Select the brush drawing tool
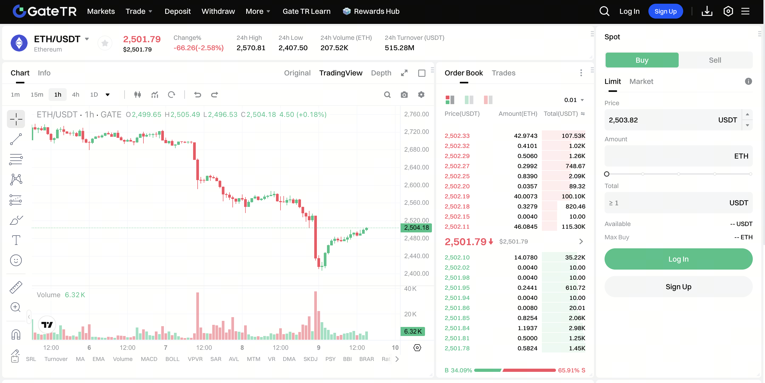The image size is (765, 383). 16,220
